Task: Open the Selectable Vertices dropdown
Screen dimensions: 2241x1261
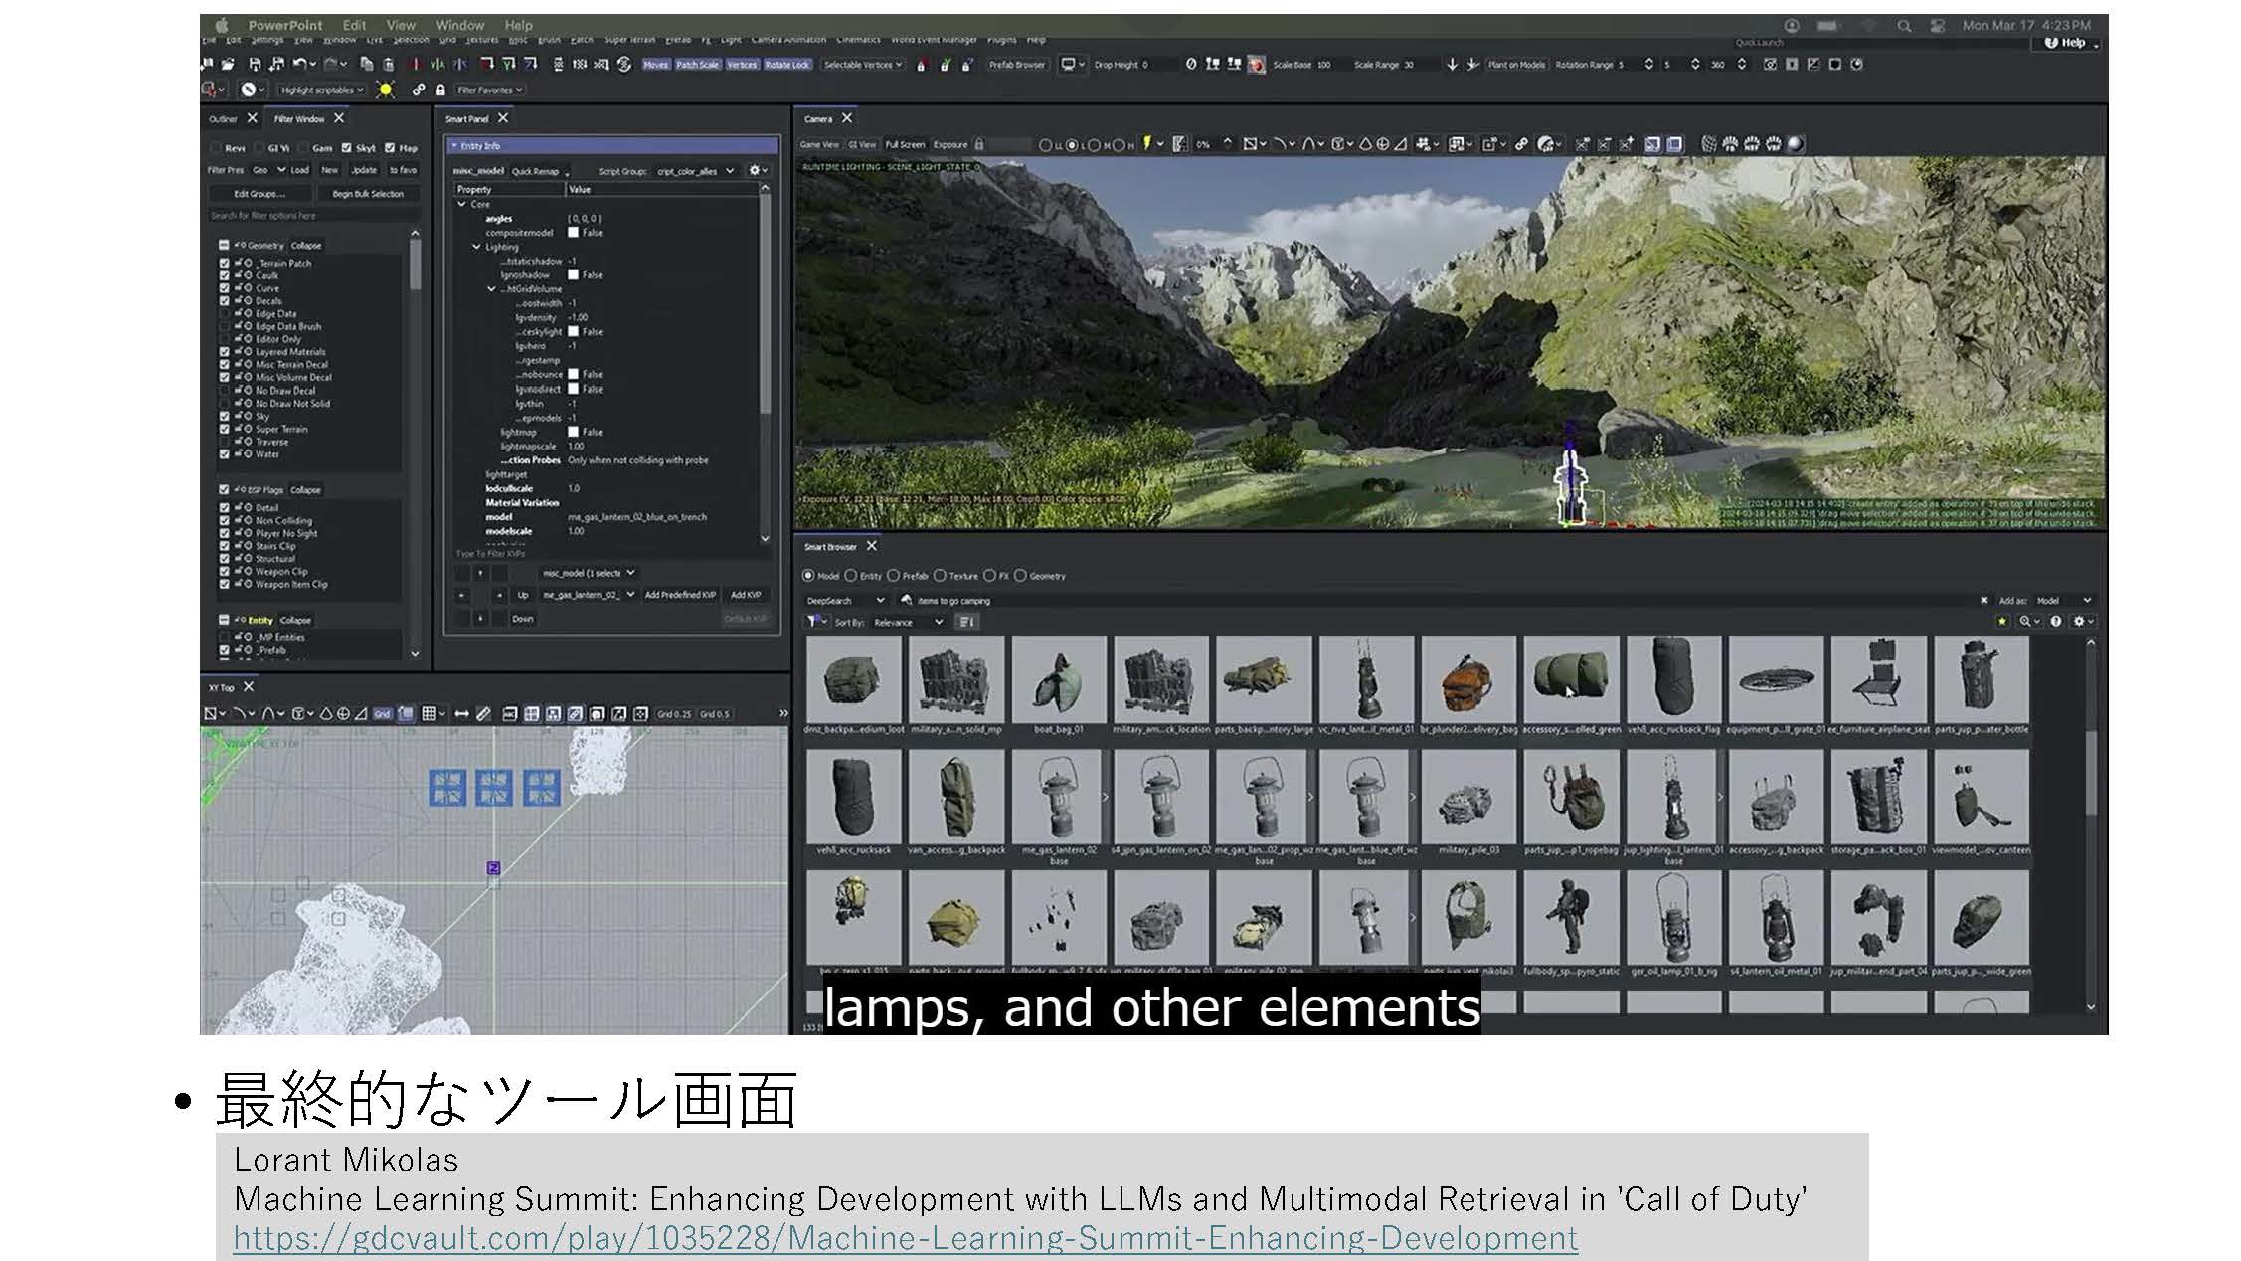Action: point(862,65)
